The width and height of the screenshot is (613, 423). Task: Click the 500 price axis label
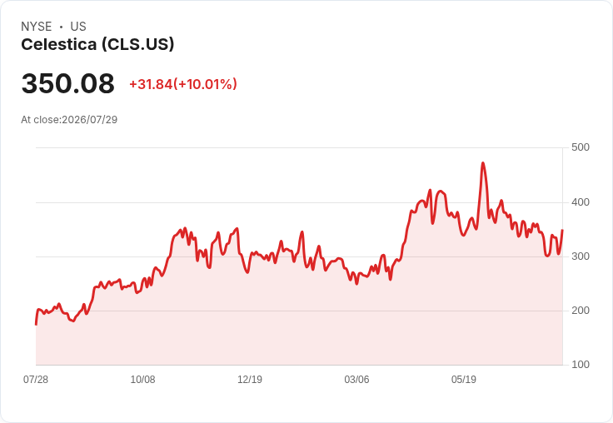[x=581, y=147]
